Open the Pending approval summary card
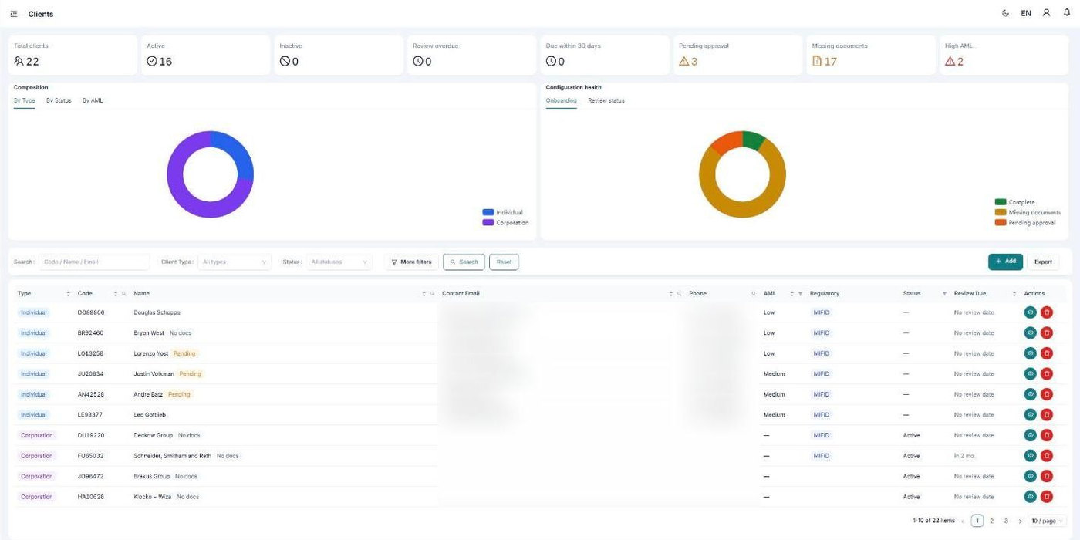 [737, 55]
